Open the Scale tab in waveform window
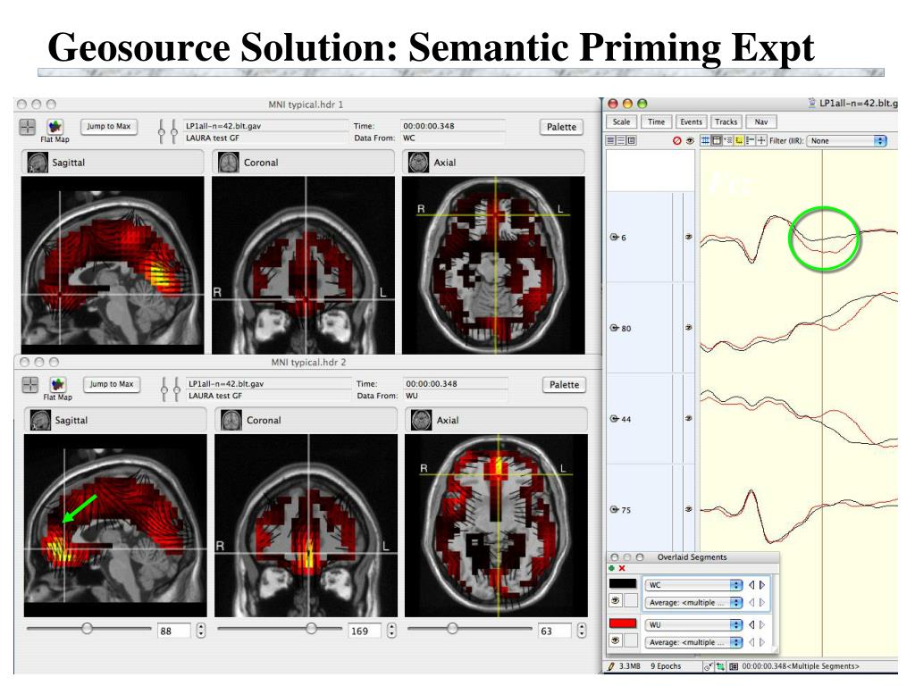Image resolution: width=915 pixels, height=686 pixels. coord(622,121)
